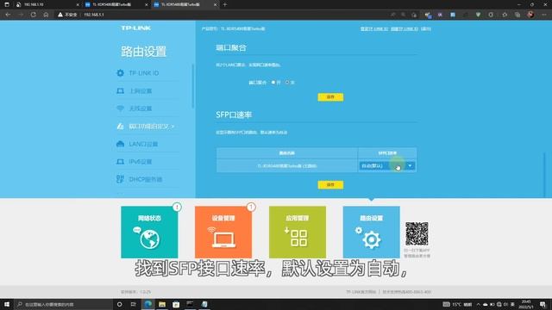Click the TP-LINK logo

136,28
